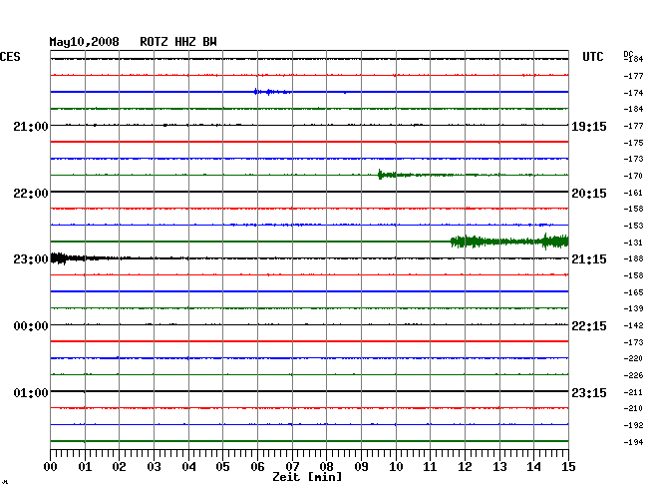Click the DC offset value -153

[633, 226]
